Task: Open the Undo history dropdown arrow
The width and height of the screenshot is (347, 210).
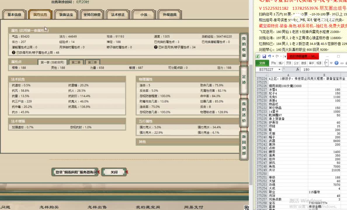Action: [273, 56]
